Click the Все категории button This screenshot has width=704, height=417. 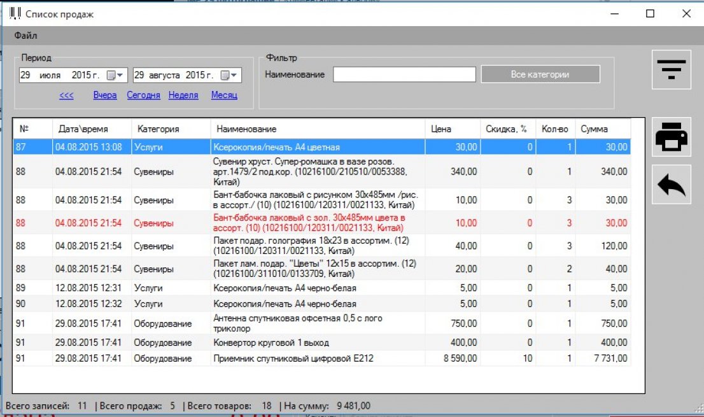point(540,74)
